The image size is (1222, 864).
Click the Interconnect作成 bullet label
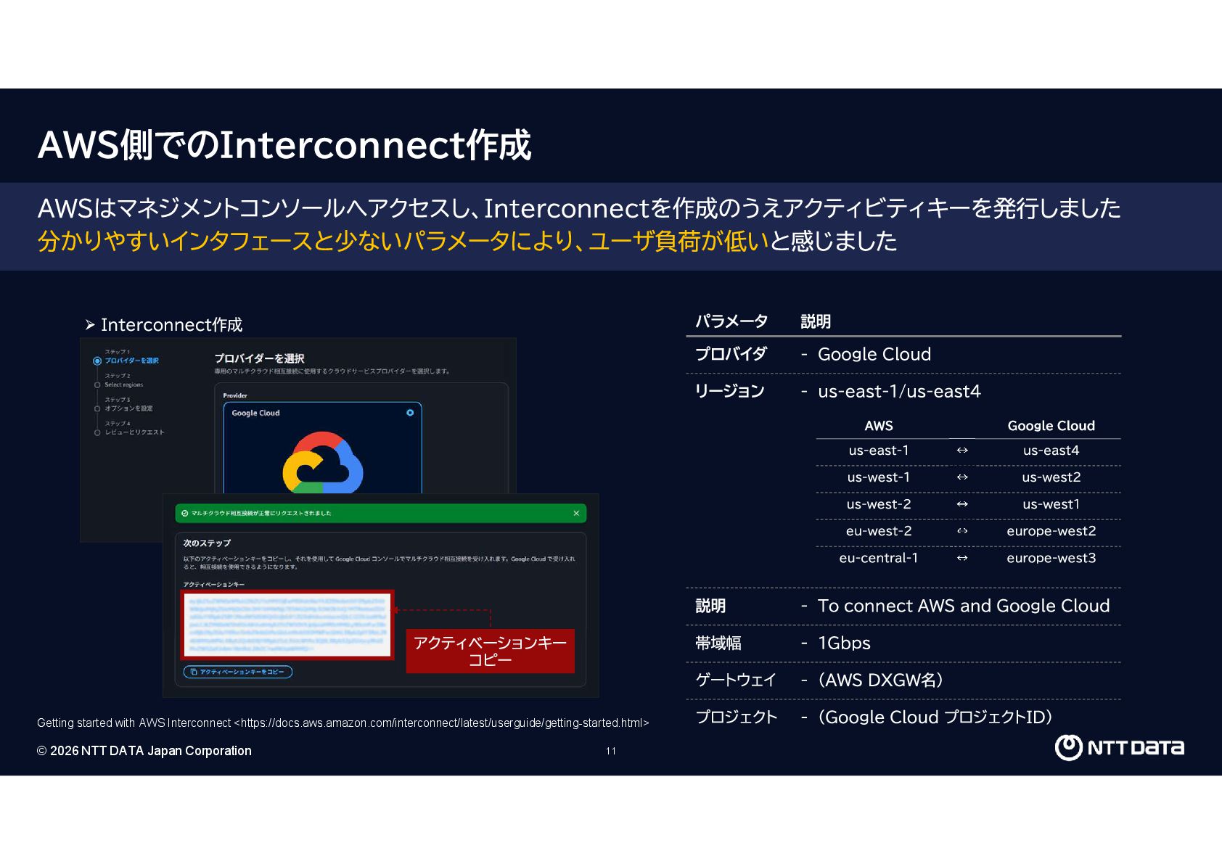coord(171,324)
